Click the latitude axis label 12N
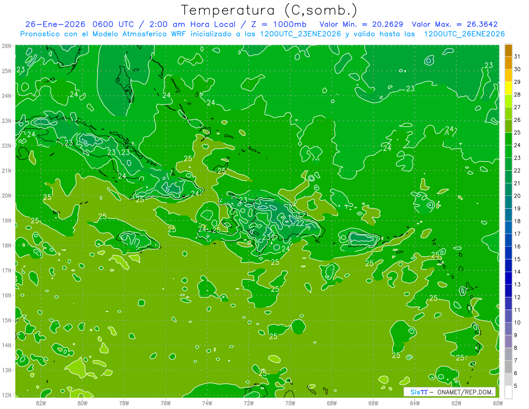 [x=7, y=395]
